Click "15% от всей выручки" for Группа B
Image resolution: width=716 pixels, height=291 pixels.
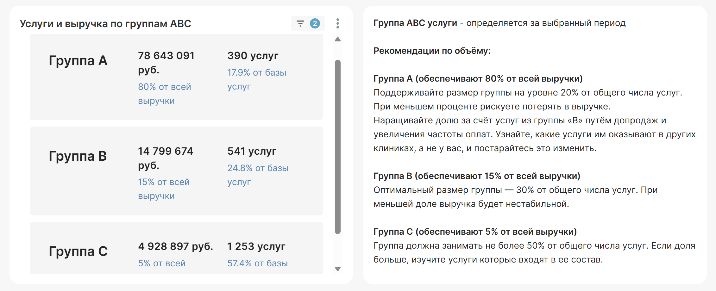[164, 189]
